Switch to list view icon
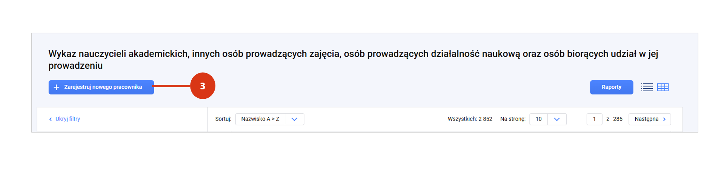 pyautogui.click(x=647, y=87)
